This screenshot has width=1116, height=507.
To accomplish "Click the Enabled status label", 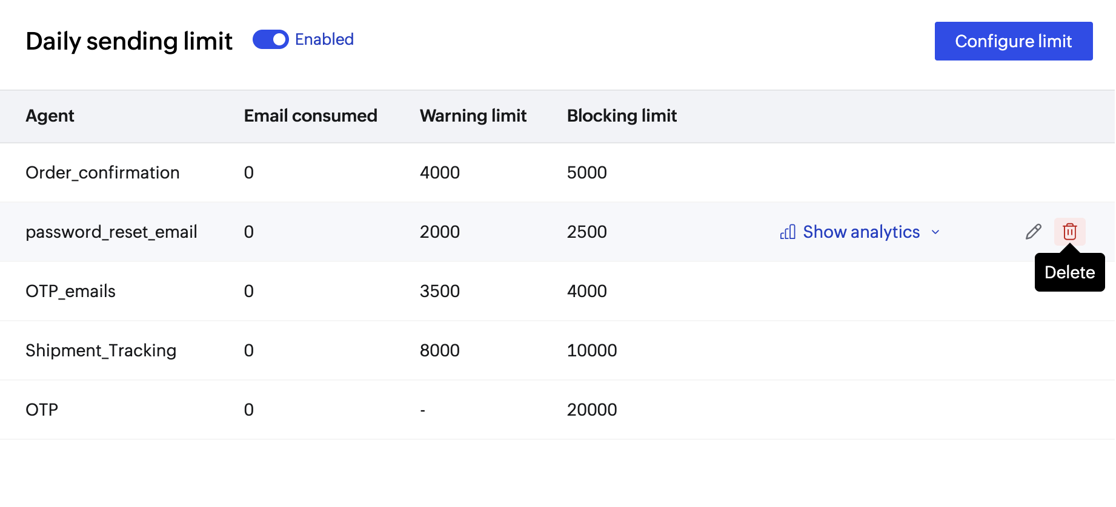I will click(x=324, y=39).
